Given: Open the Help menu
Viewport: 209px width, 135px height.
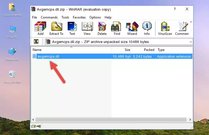Looking at the screenshot, I should (108, 17).
